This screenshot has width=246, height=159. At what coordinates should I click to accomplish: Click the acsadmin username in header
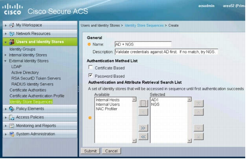(x=206, y=6)
